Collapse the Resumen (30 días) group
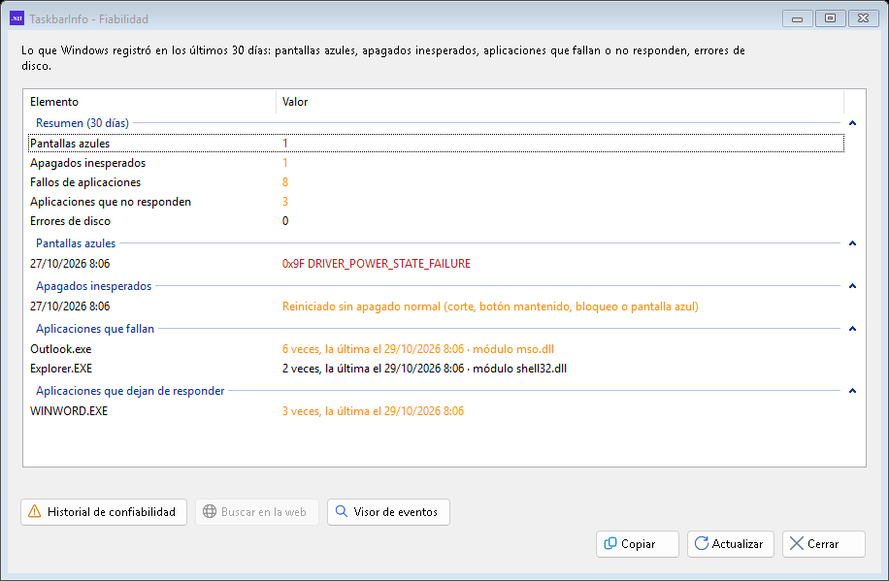The image size is (889, 581). coord(852,123)
